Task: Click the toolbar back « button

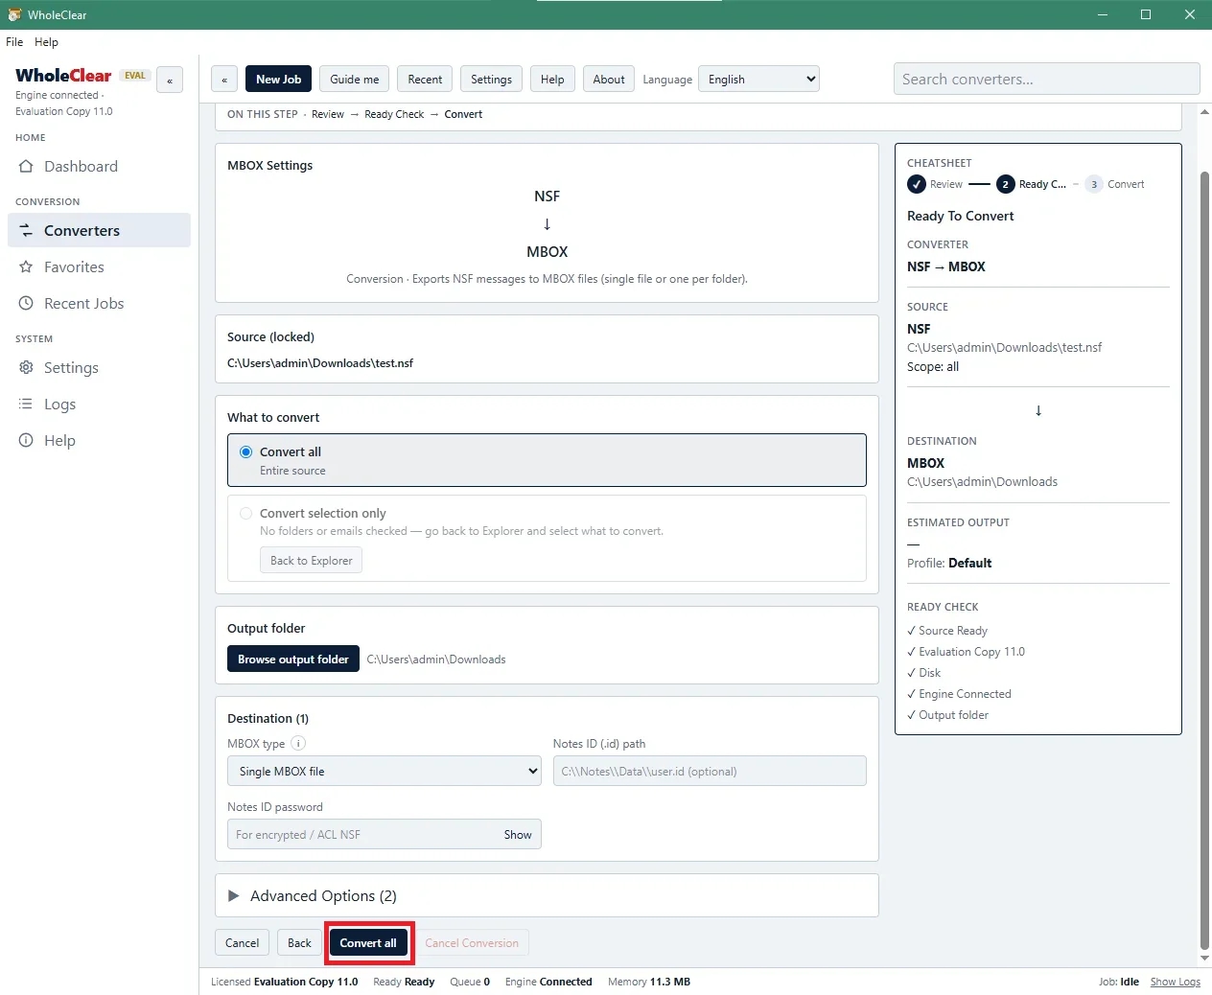Action: tap(224, 80)
